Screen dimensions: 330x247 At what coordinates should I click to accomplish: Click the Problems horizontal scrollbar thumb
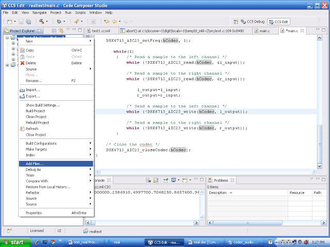click(x=247, y=223)
